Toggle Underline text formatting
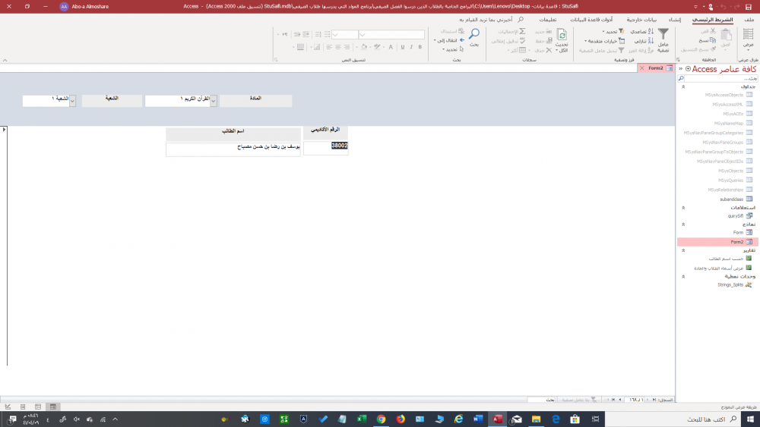 pyautogui.click(x=402, y=47)
